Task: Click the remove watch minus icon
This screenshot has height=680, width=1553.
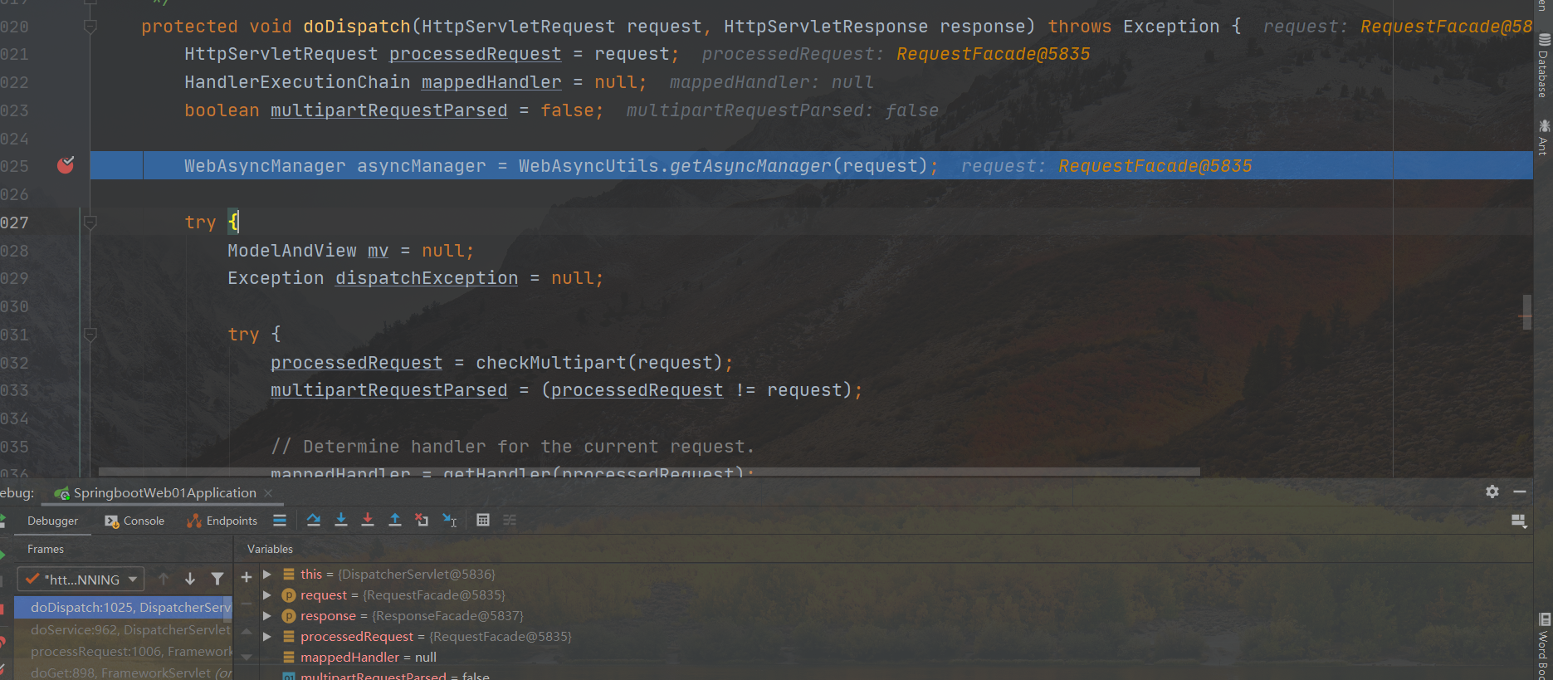Action: [x=247, y=604]
